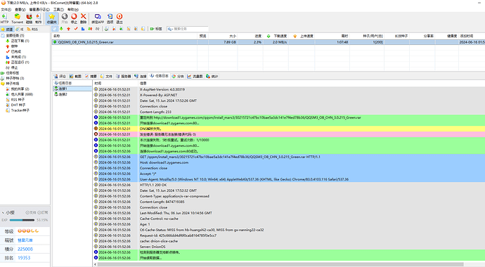The image size is (485, 267).
Task: Click the make-torrent (制作) toolbar icon
Action: point(39,18)
